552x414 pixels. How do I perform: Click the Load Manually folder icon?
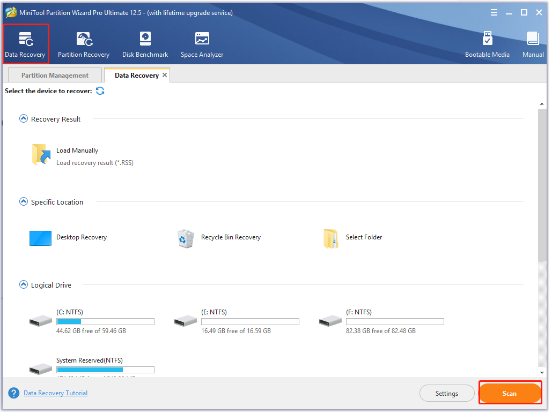[x=41, y=155]
